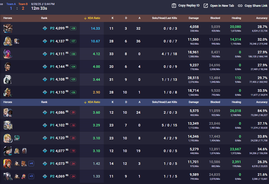Select accuracy value 84.9%
This screenshot has width=269, height=184.
coord(262,111)
